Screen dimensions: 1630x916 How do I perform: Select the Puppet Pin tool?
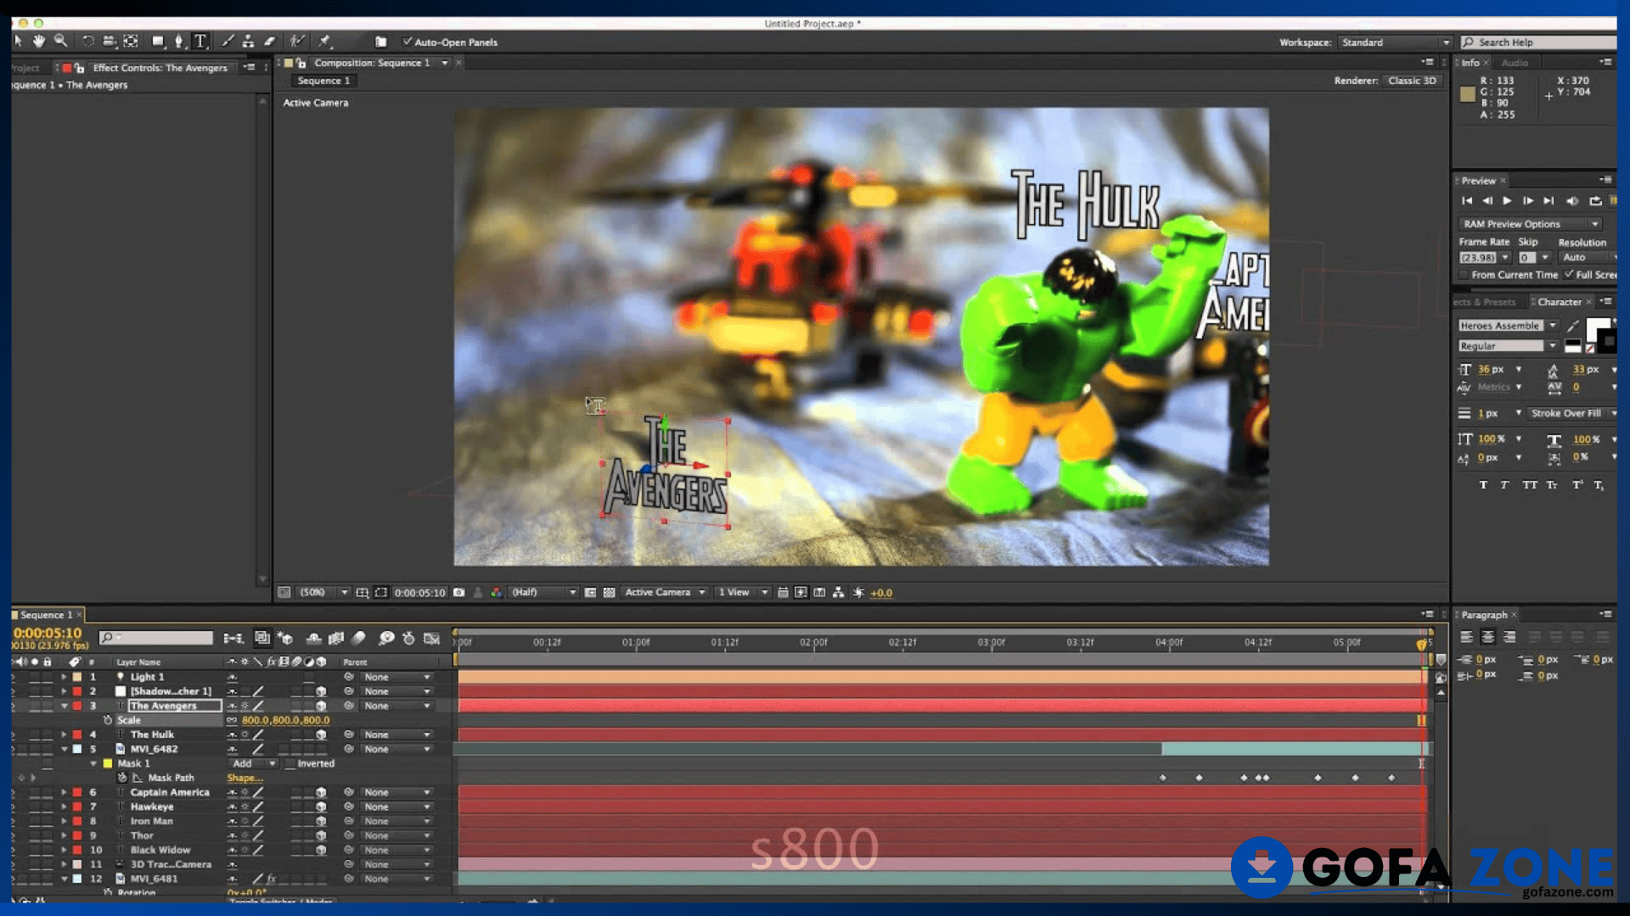324,41
